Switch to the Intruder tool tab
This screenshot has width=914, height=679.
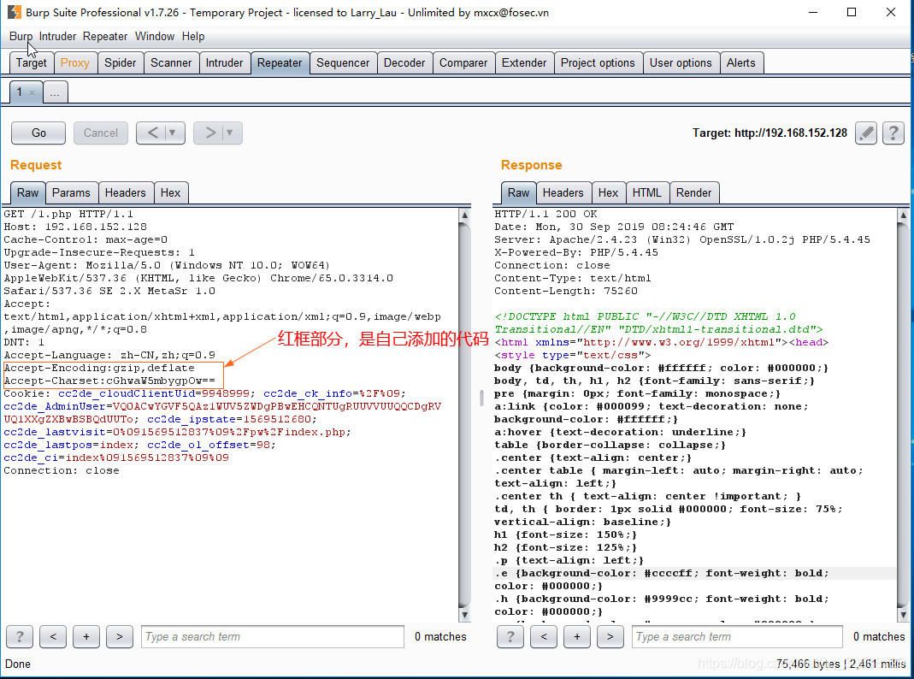[224, 63]
